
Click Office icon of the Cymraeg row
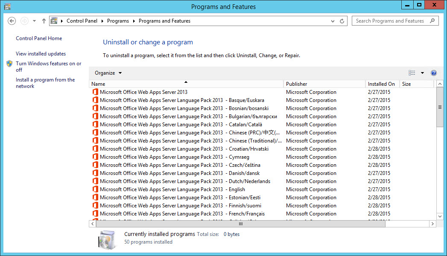click(95, 157)
